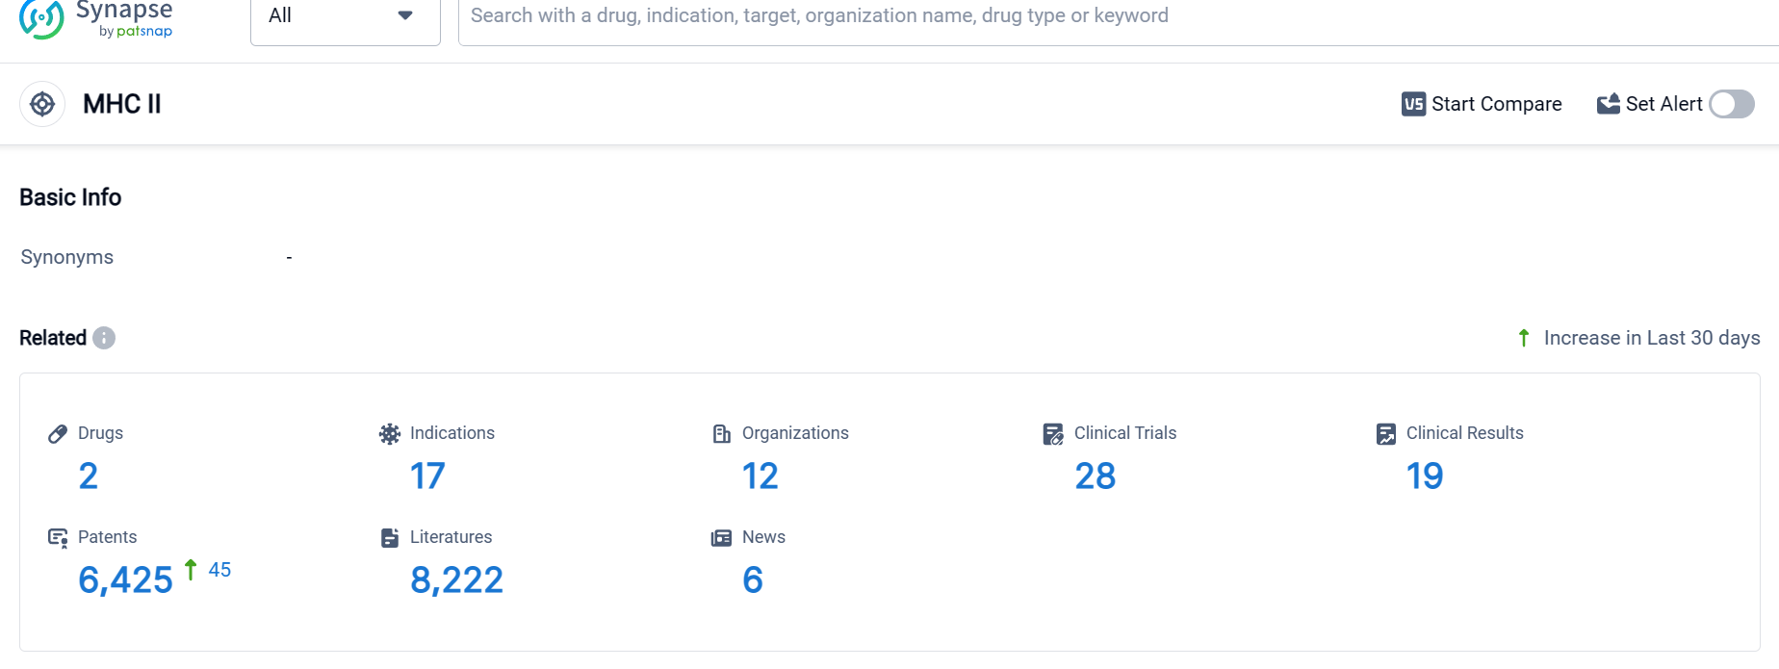This screenshot has width=1779, height=669.
Task: Open the 8,222 literatures count link
Action: [456, 579]
